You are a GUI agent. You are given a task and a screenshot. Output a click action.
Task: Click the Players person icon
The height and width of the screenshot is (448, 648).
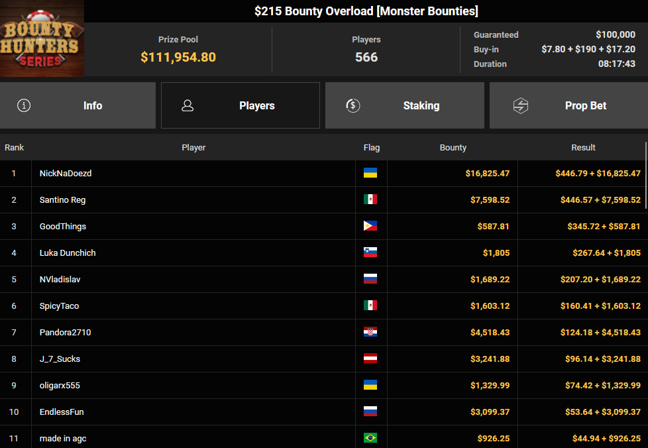188,105
